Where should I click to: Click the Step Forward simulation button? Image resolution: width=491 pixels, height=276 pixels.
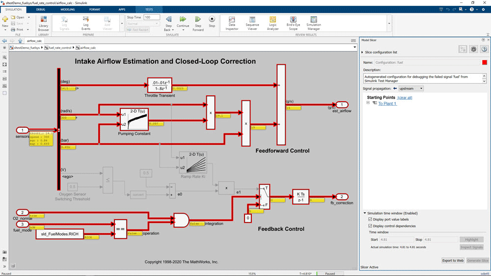[x=198, y=22]
